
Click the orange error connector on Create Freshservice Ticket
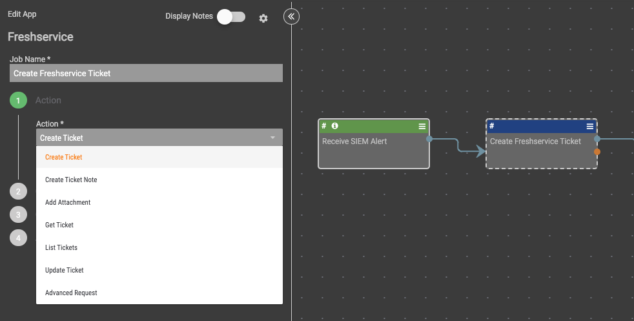tap(597, 152)
